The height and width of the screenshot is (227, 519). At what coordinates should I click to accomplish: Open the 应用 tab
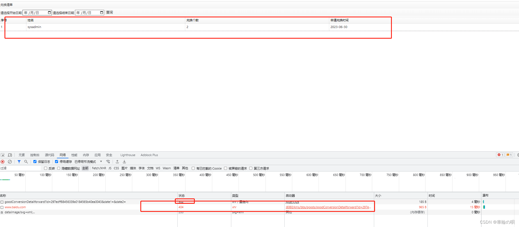(97, 155)
